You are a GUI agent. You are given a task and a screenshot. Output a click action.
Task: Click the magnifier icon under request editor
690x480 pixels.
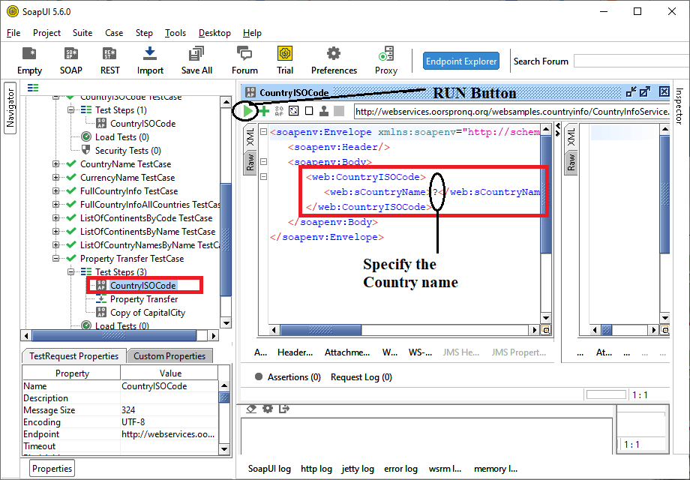(546, 330)
